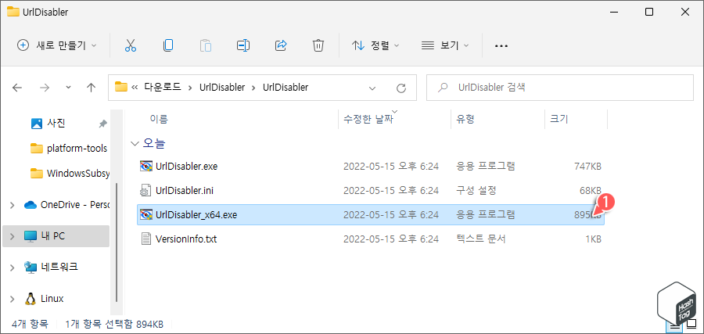Expand the address bar history dropdown
This screenshot has height=334, width=704.
click(372, 88)
